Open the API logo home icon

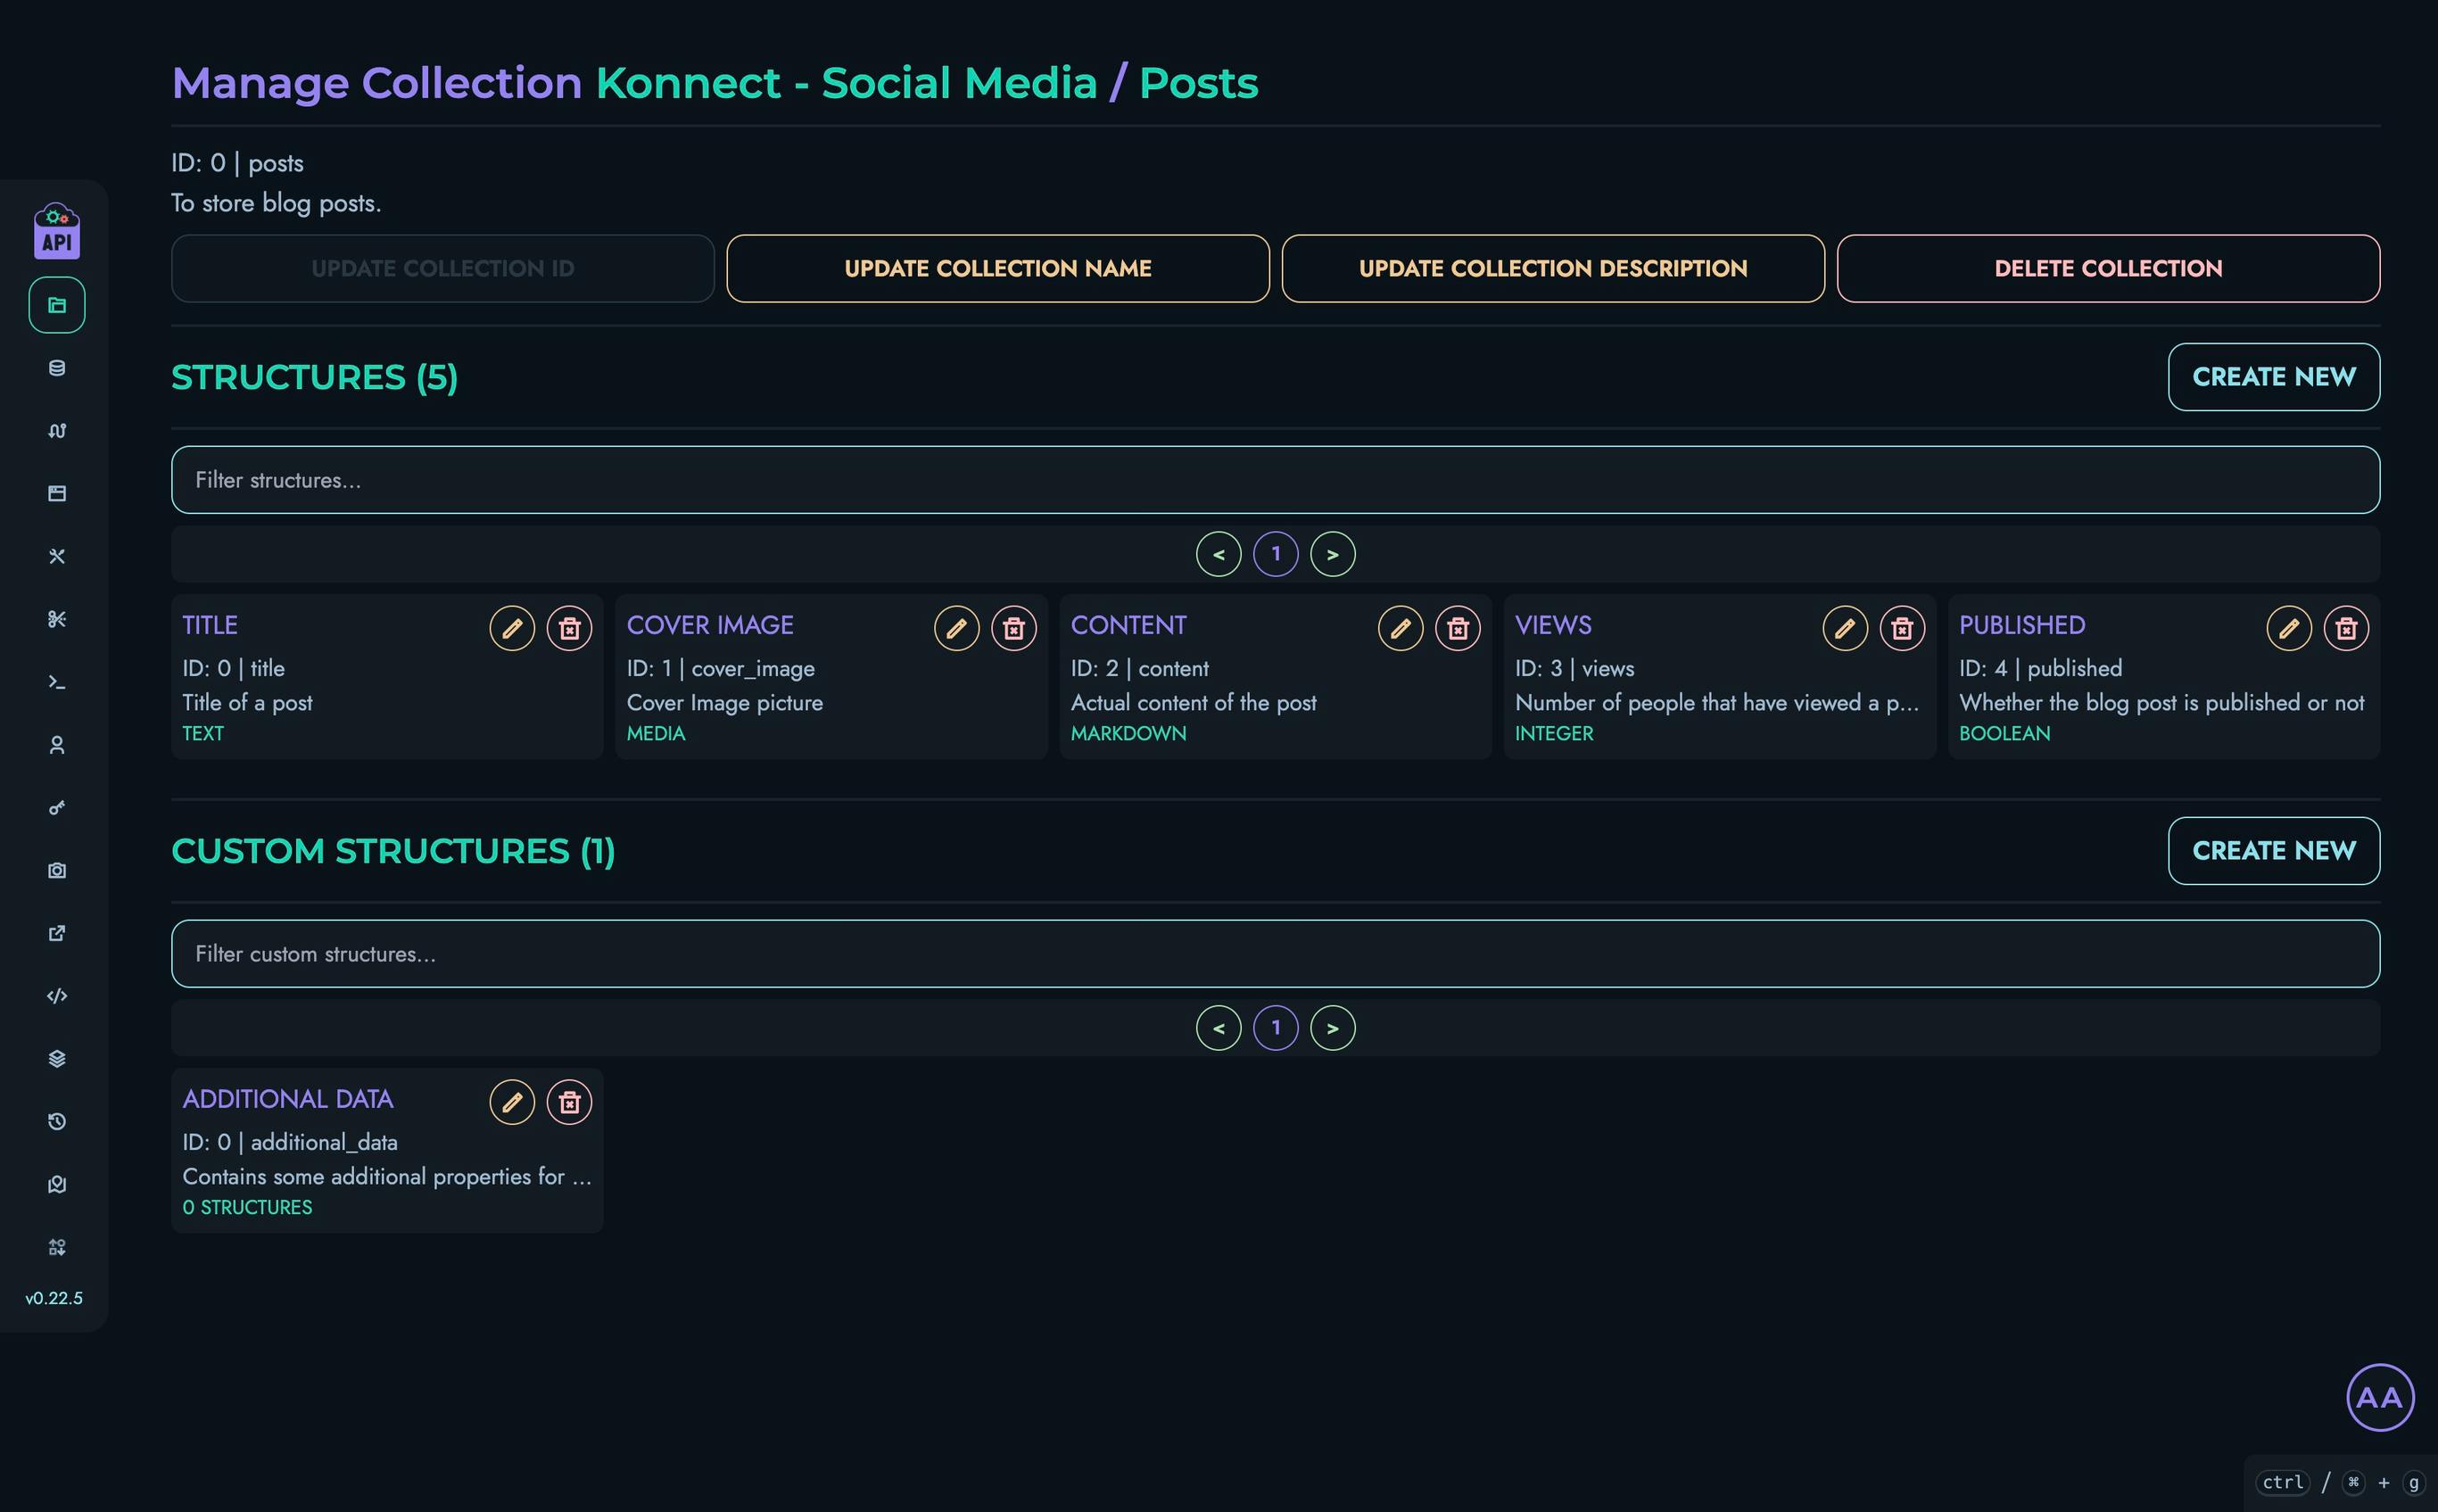[57, 231]
